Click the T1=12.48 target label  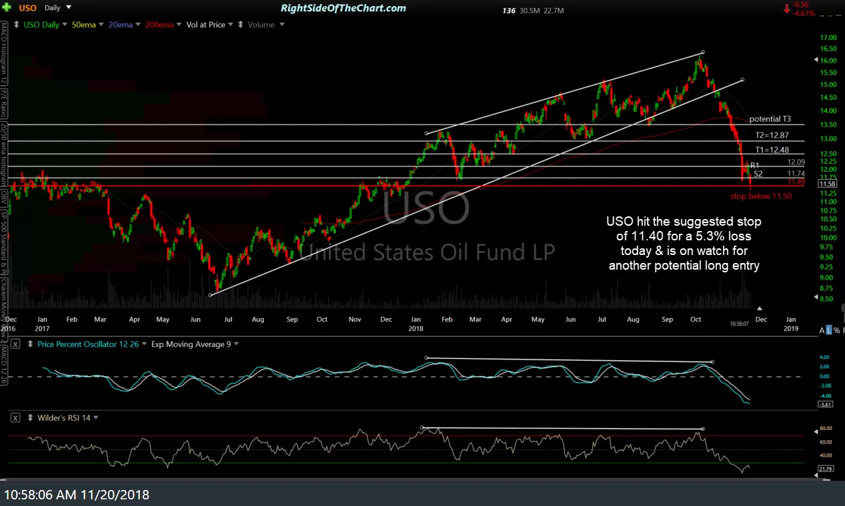click(x=772, y=150)
